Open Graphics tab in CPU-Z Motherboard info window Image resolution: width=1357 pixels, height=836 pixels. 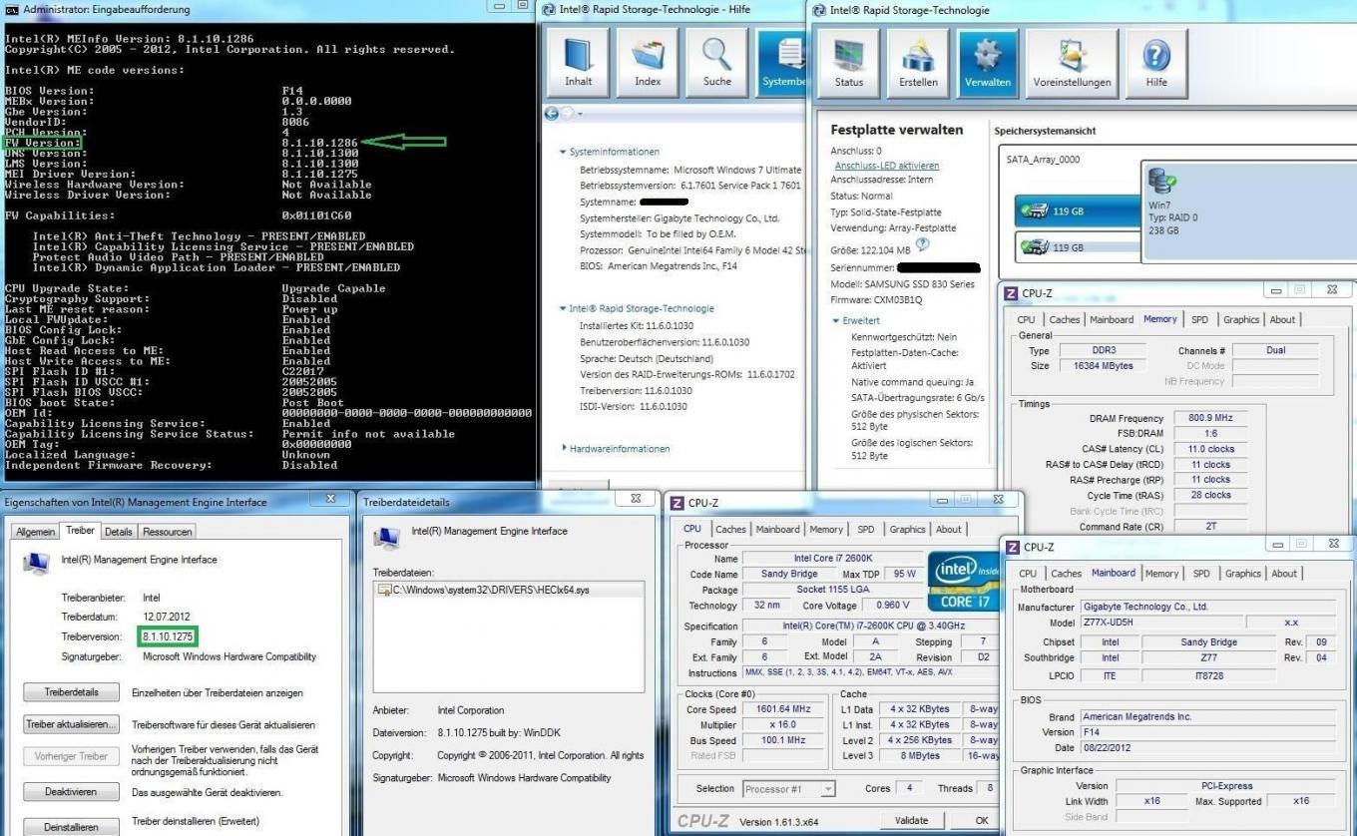point(1243,574)
